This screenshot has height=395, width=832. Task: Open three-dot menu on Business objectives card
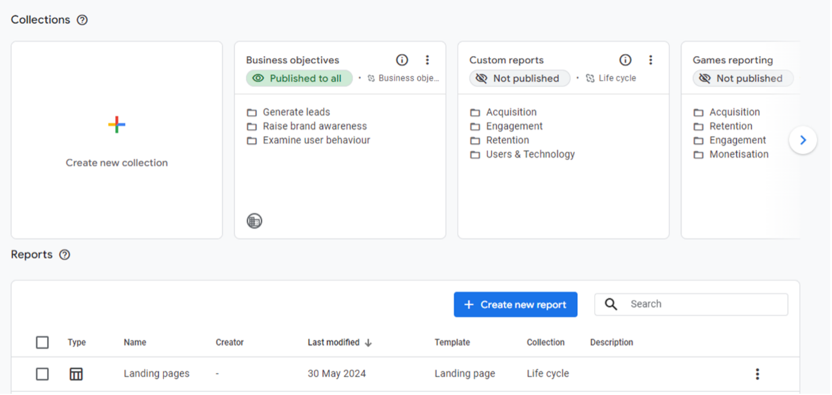tap(427, 60)
